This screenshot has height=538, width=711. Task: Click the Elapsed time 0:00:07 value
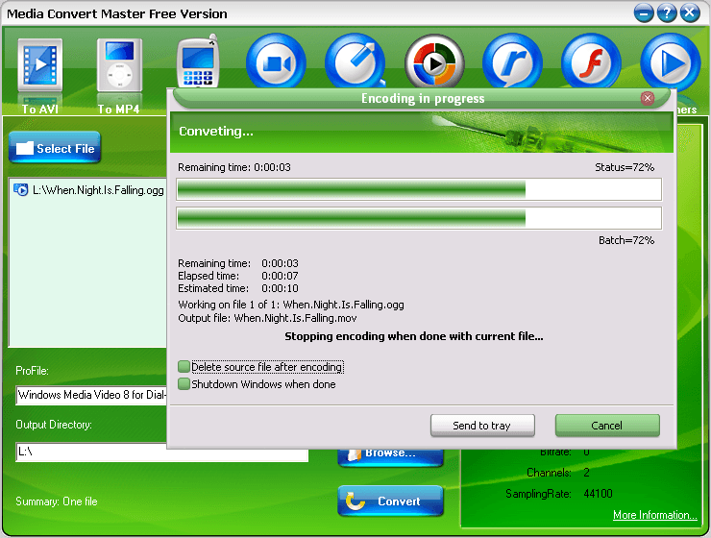click(x=280, y=276)
